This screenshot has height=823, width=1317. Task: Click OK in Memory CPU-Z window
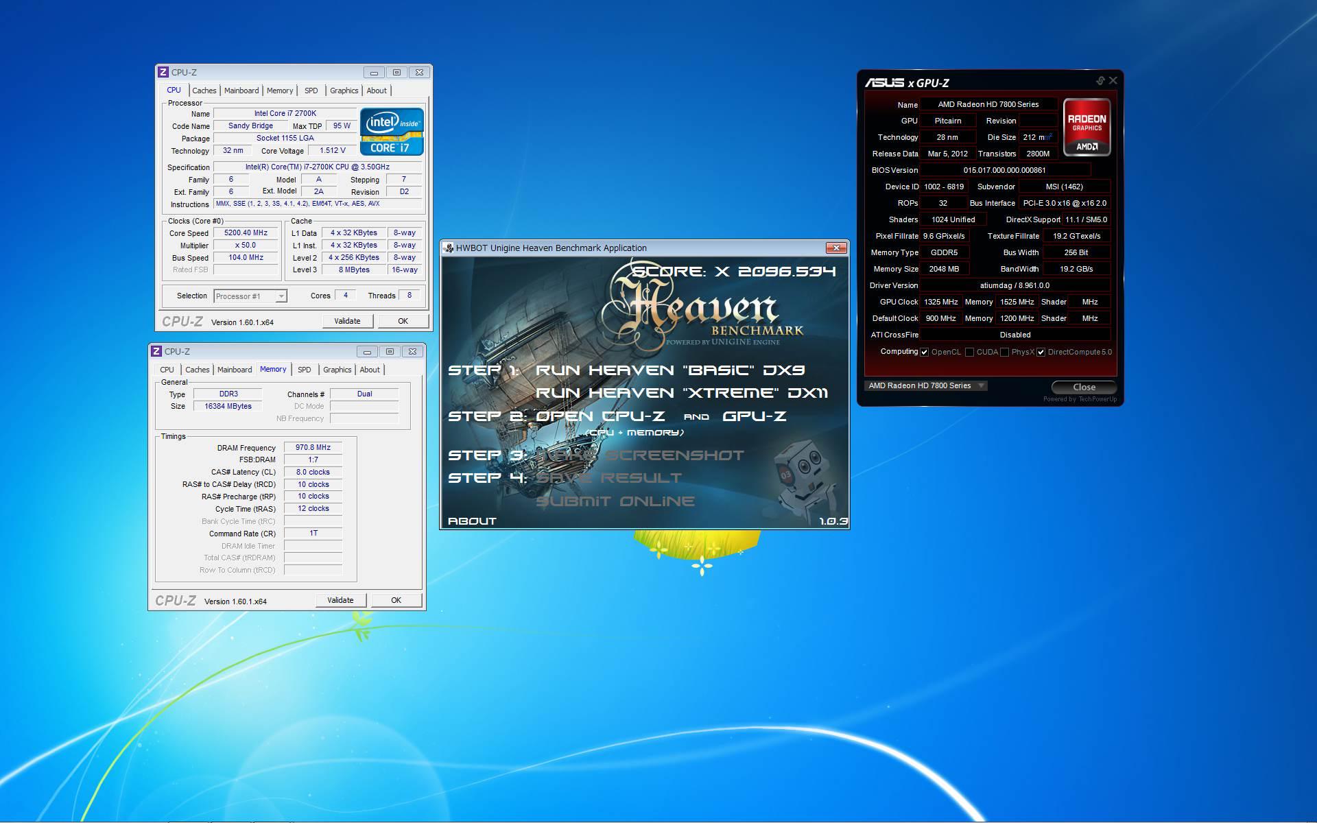click(396, 600)
